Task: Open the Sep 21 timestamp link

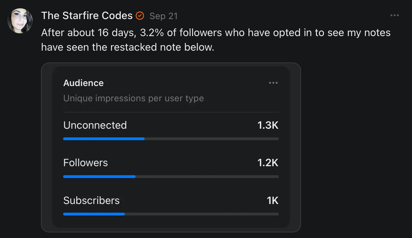Action: pyautogui.click(x=163, y=16)
